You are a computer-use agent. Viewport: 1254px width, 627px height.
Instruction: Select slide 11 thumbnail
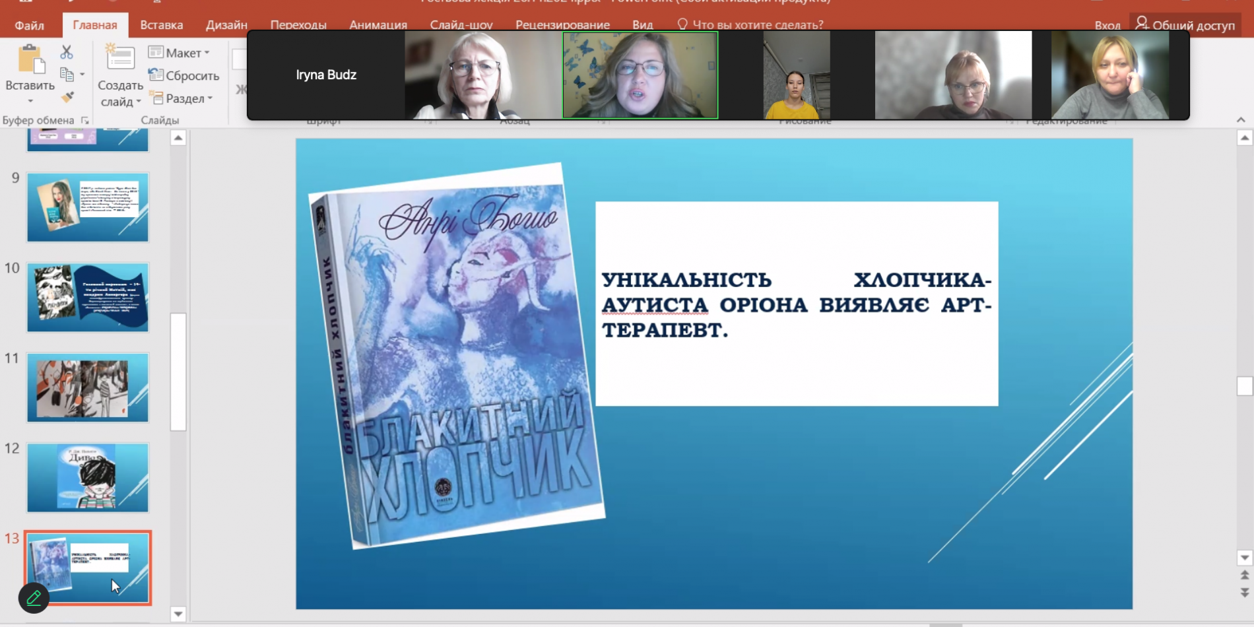88,387
